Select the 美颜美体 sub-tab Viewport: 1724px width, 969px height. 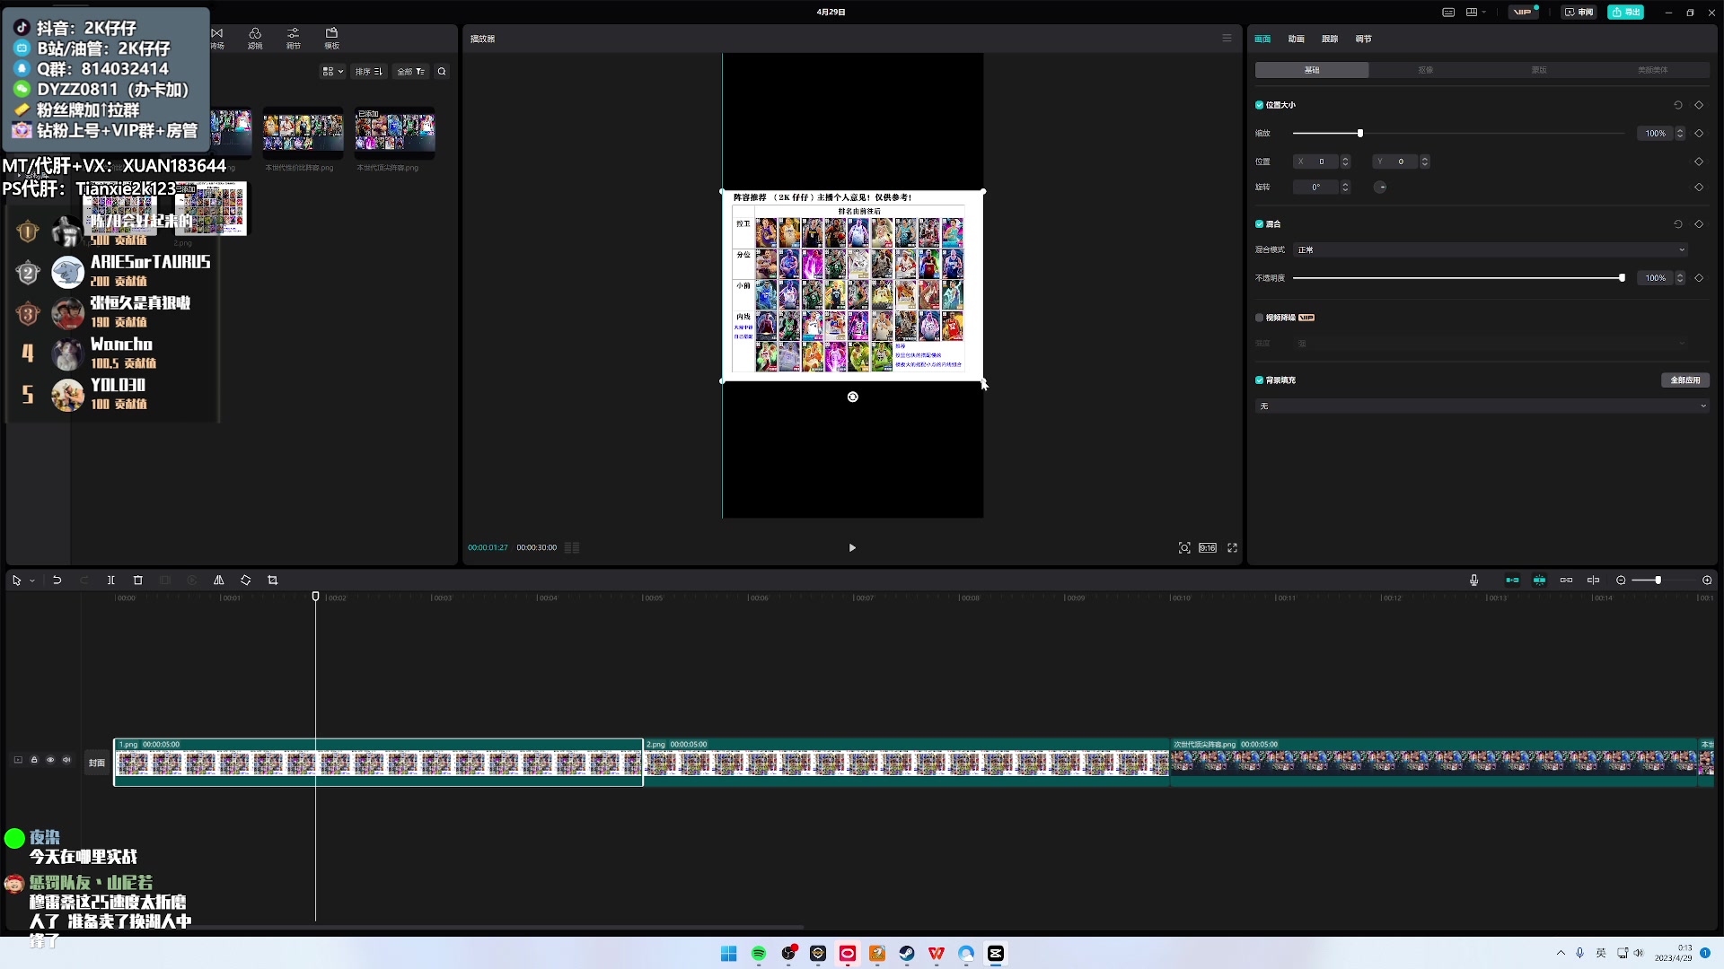coord(1652,70)
